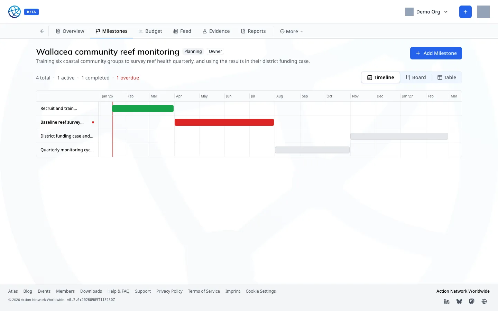Image resolution: width=498 pixels, height=311 pixels.
Task: Open Cookie Settings in the footer
Action: [261, 291]
